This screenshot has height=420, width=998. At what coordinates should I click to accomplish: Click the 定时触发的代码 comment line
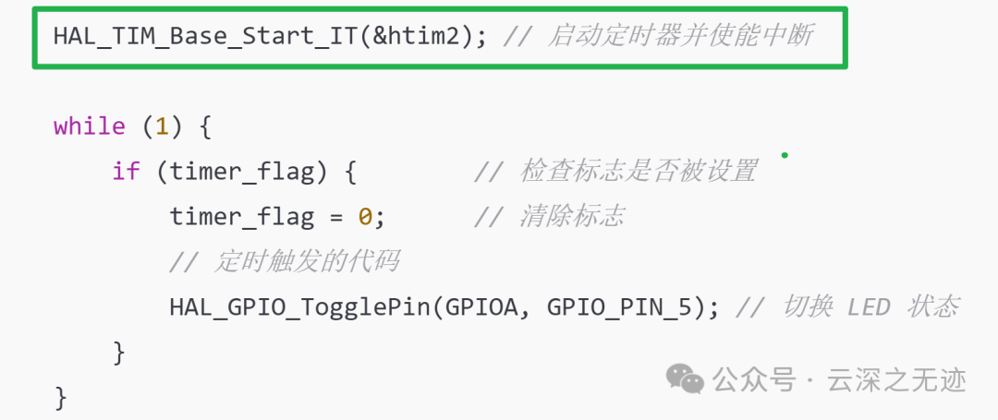tap(285, 262)
